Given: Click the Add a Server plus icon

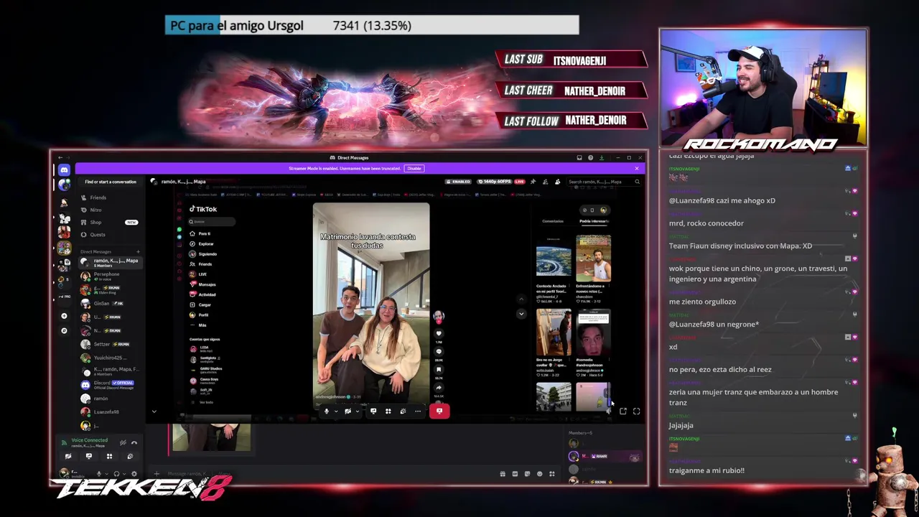Looking at the screenshot, I should coord(64,316).
